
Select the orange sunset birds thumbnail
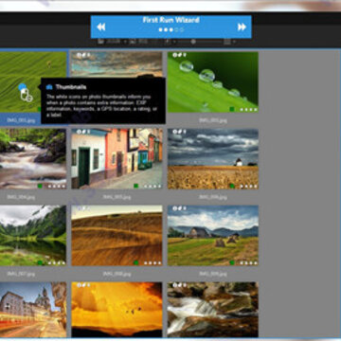pos(117,310)
